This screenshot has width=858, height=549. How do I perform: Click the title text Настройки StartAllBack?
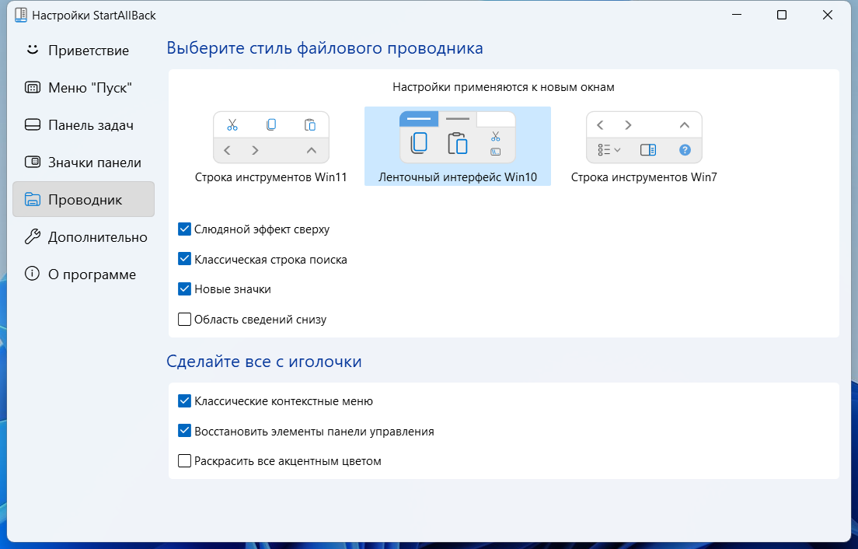point(93,16)
